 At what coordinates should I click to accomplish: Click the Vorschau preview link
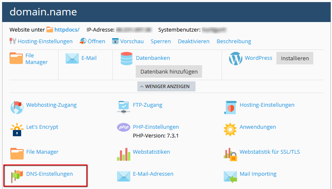[x=132, y=41]
